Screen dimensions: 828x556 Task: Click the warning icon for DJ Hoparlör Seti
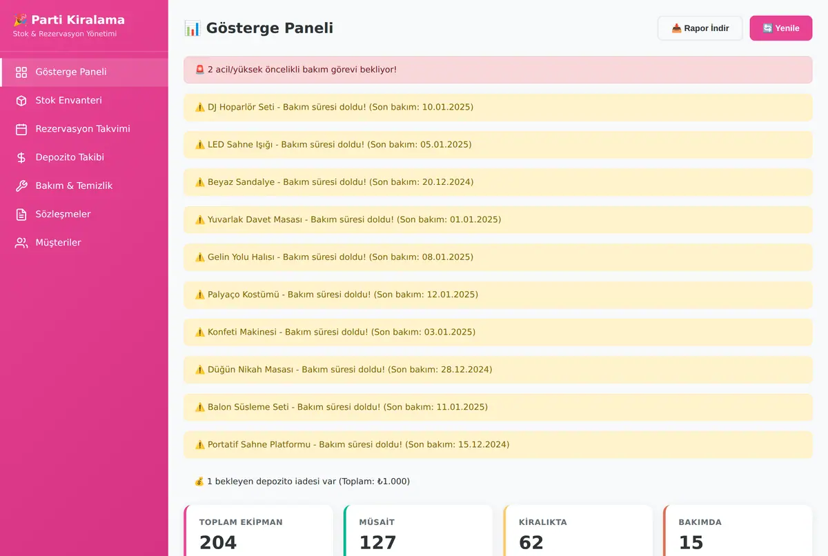coord(200,107)
